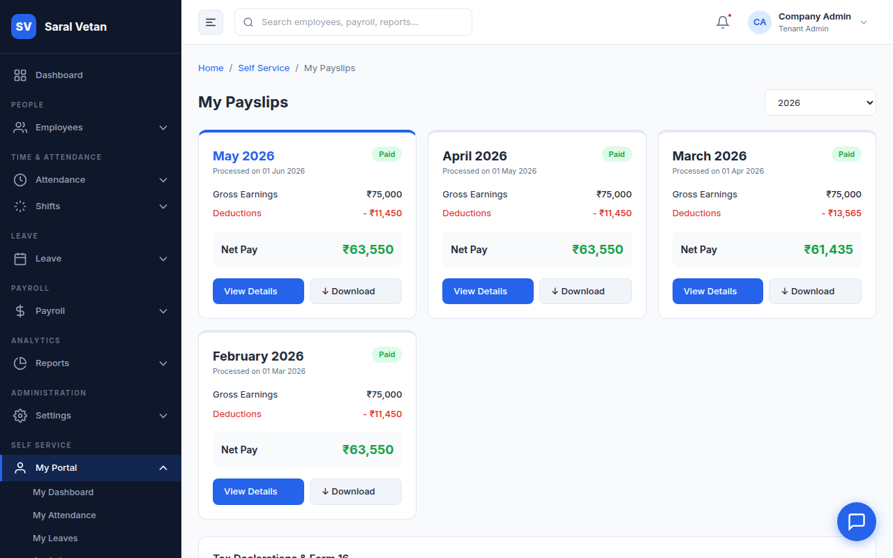This screenshot has height=558, width=893.
Task: Expand the Leave menu chevron
Action: [163, 259]
